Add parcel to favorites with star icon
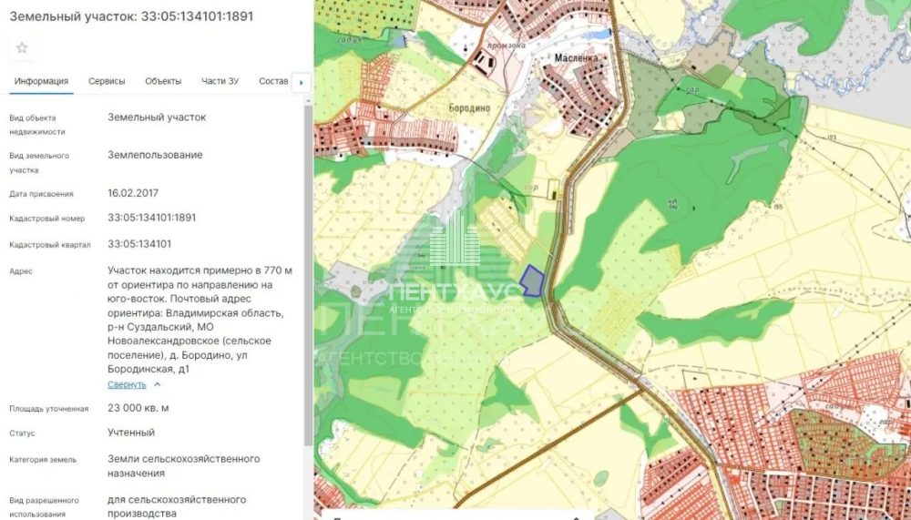The width and height of the screenshot is (911, 520). [22, 48]
